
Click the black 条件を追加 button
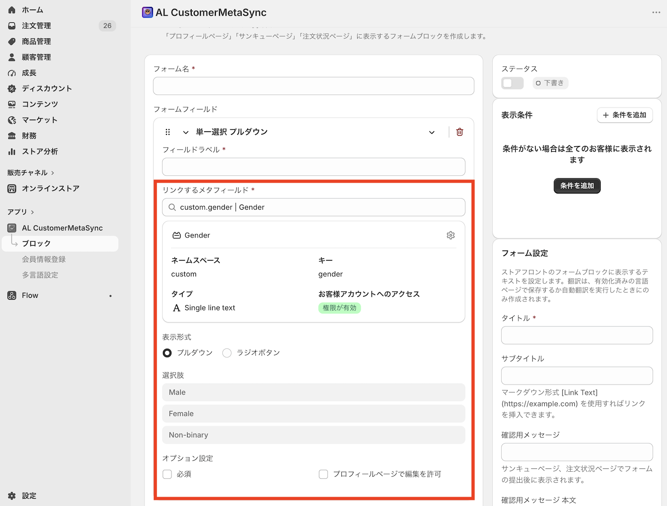point(577,186)
